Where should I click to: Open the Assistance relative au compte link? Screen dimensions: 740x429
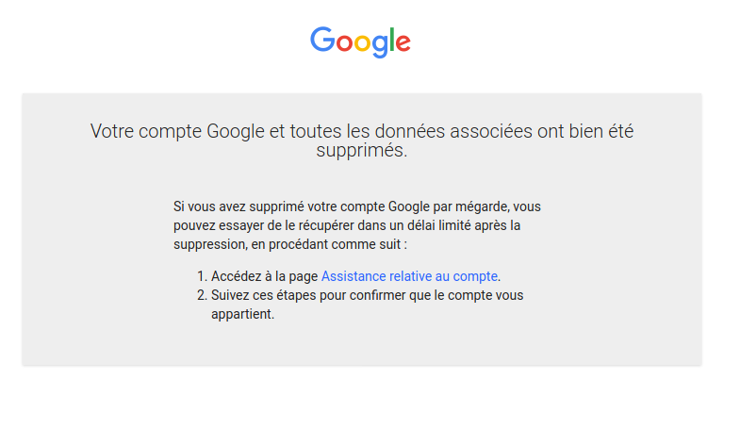point(409,276)
